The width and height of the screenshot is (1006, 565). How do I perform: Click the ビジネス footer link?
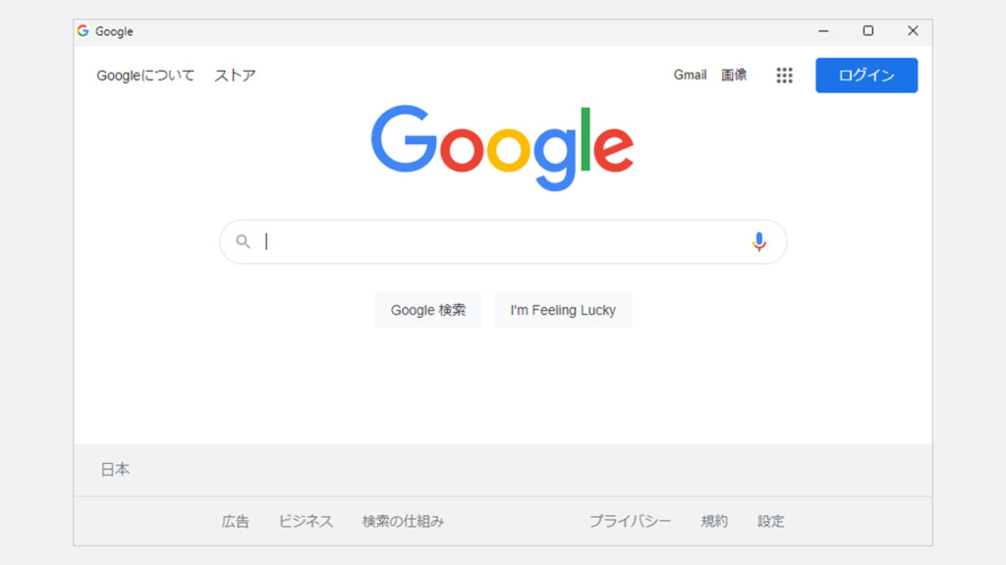306,522
